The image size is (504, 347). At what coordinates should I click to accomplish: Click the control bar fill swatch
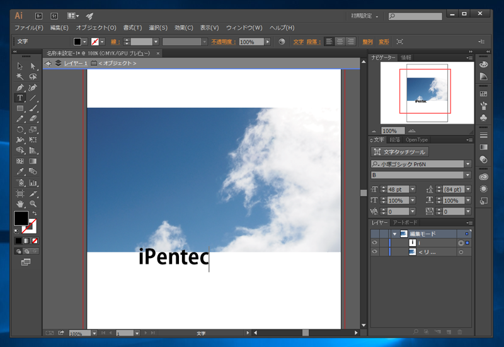pos(77,42)
